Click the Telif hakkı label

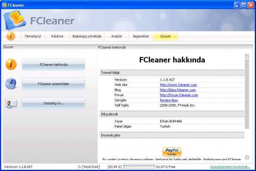click(122, 105)
